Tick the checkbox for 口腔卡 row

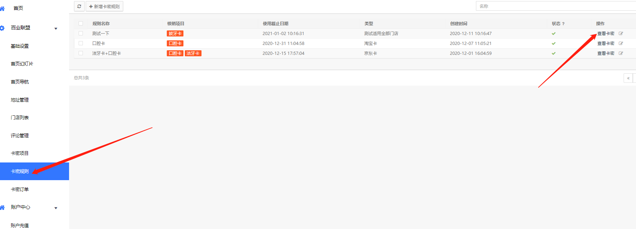[81, 43]
